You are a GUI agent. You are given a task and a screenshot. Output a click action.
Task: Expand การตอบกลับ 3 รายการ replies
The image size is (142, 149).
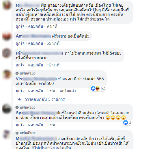[44, 99]
